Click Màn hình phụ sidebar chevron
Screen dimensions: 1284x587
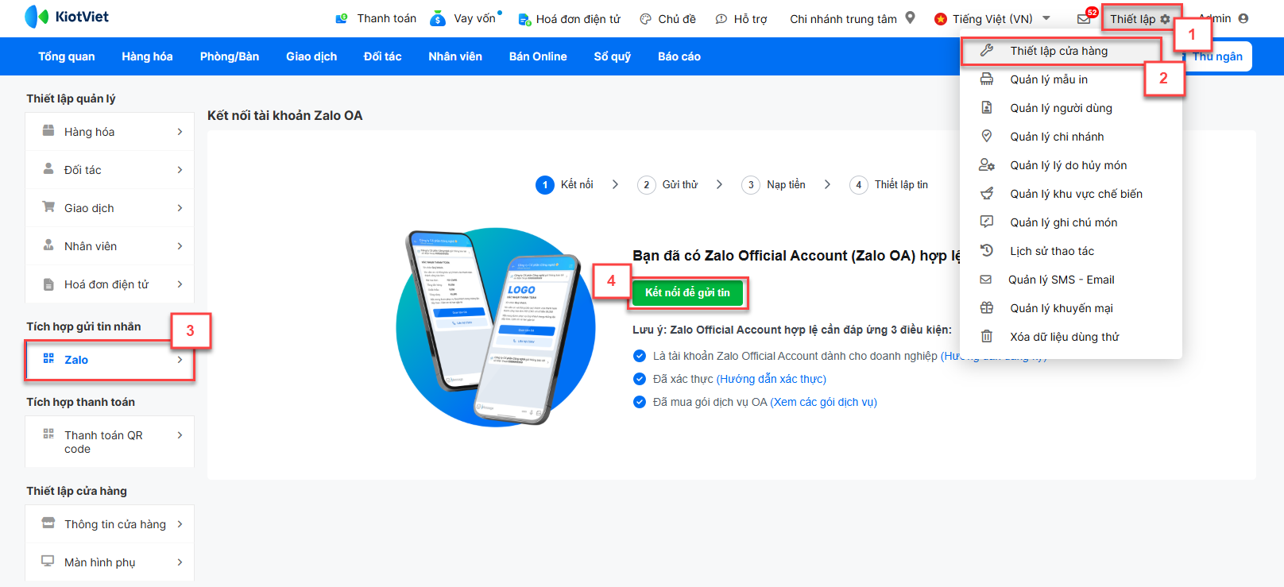pyautogui.click(x=180, y=562)
